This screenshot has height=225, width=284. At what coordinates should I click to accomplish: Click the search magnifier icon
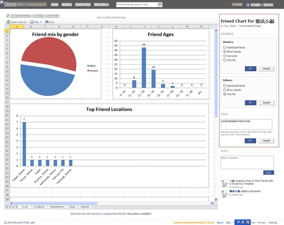160,4
